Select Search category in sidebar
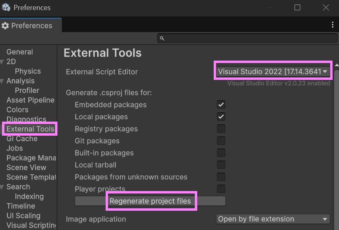The image size is (339, 230). pos(18,187)
